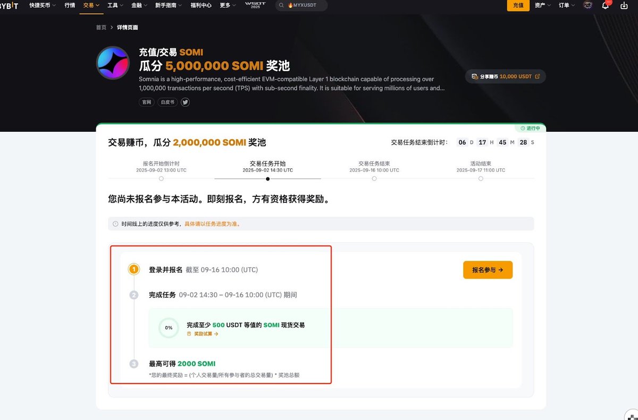Viewport: 638px width, 420px height.
Task: Select the 交易任务结束 timeline marker
Action: point(374,178)
